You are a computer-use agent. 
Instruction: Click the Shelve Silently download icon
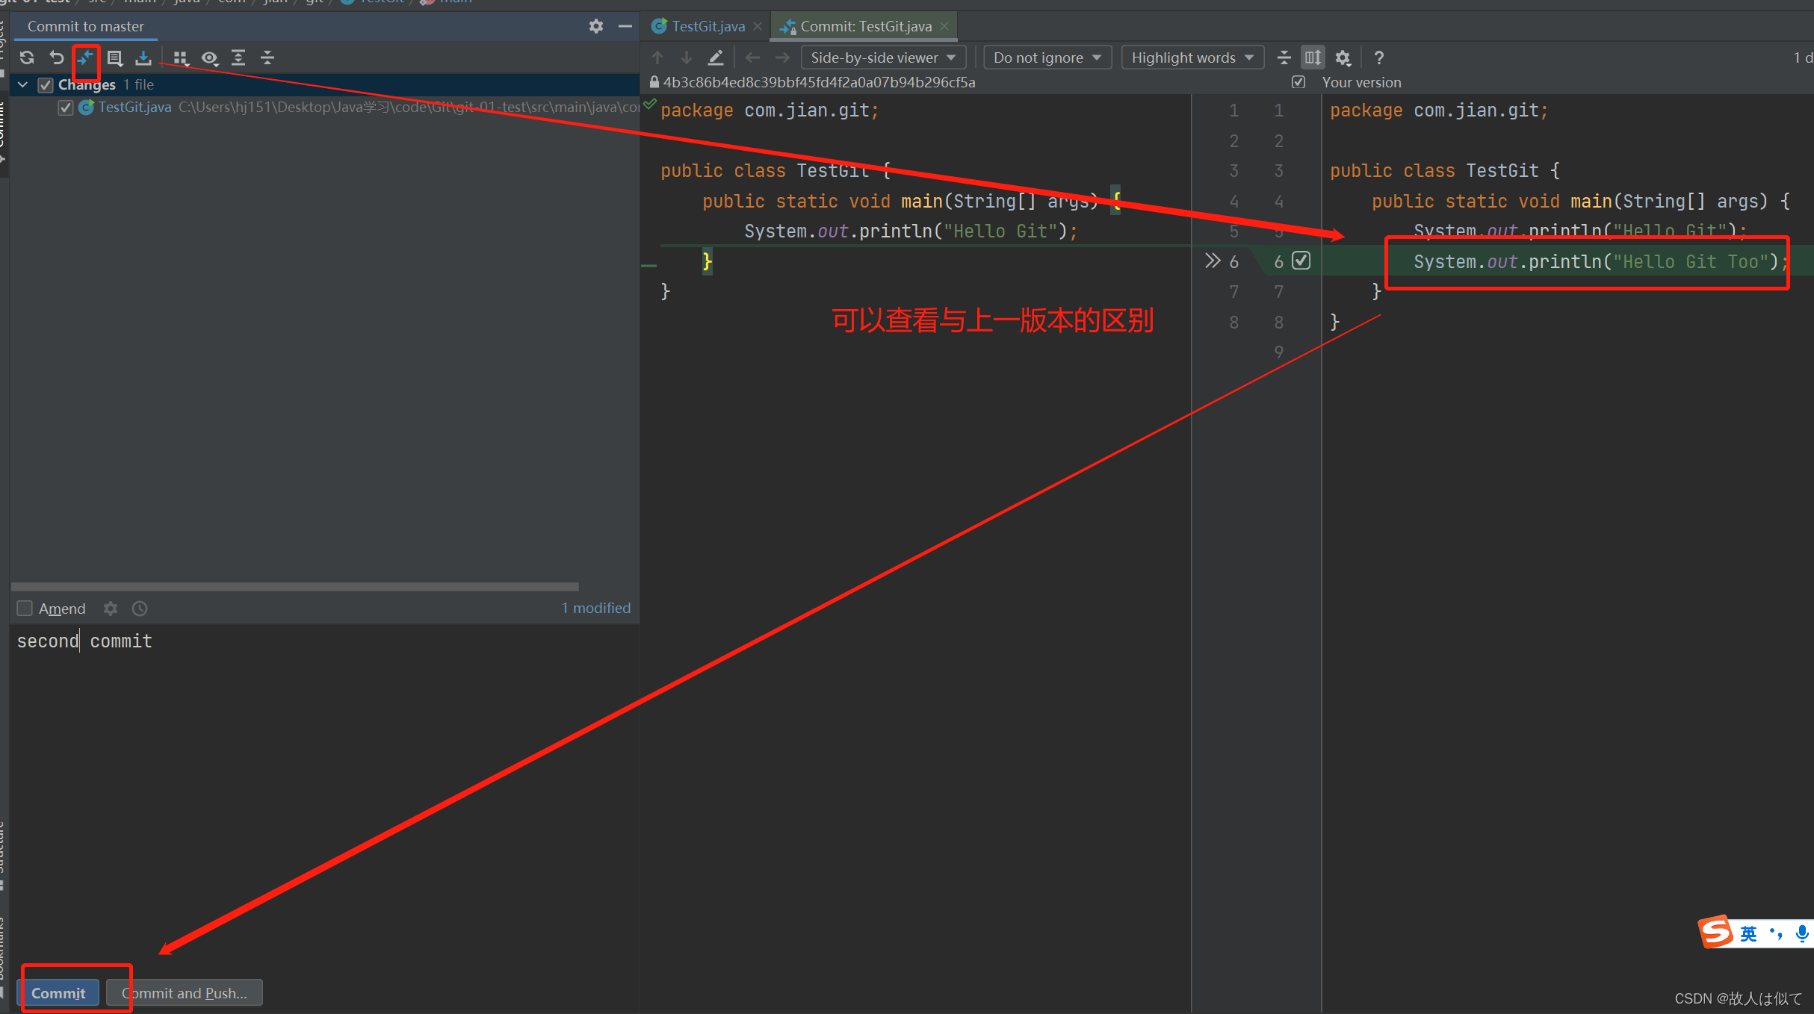[x=143, y=57]
